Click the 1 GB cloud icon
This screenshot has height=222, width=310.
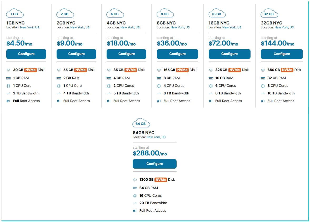point(14,14)
